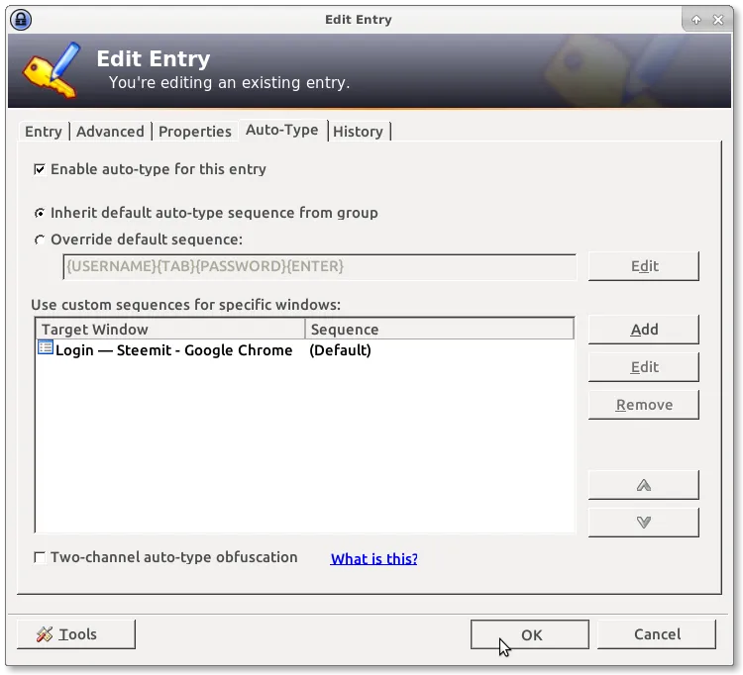Image resolution: width=743 pixels, height=675 pixels.
Task: Open the Properties tab
Action: 195,131
